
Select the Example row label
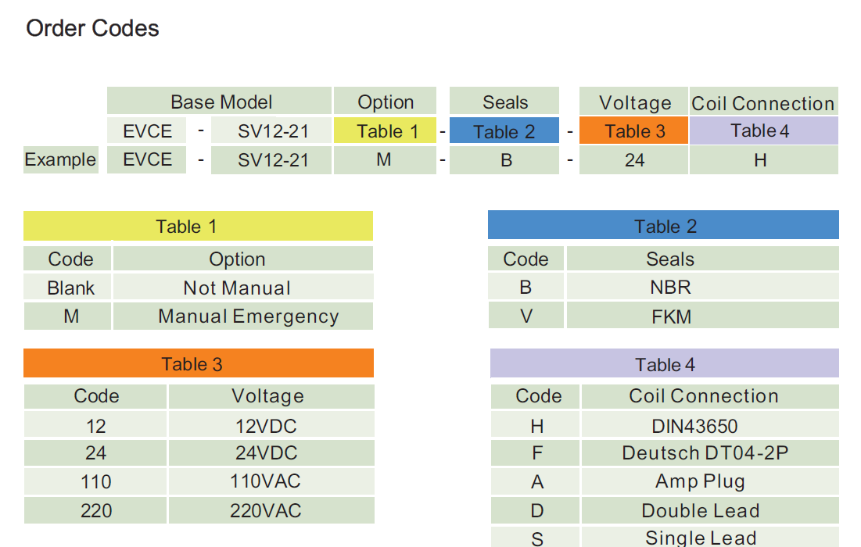pyautogui.click(x=60, y=159)
